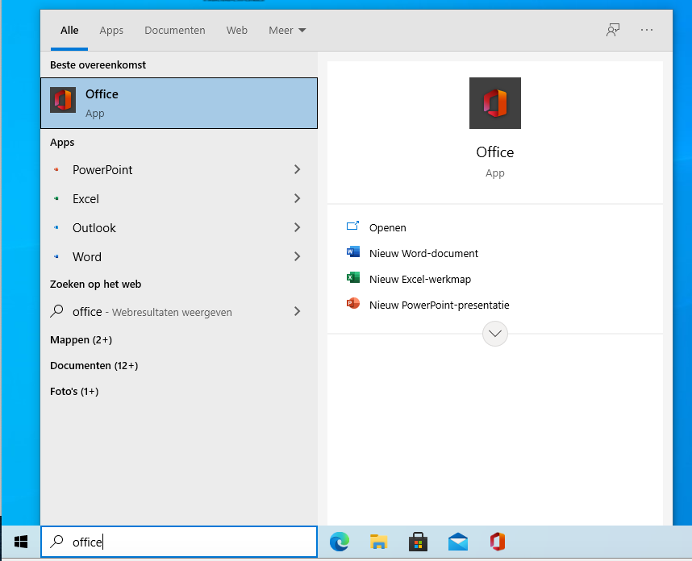Open the Meer dropdown filter

click(x=287, y=30)
